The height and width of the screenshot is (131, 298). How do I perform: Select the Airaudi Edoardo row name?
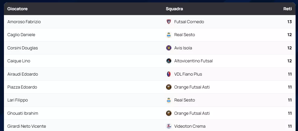[23, 74]
